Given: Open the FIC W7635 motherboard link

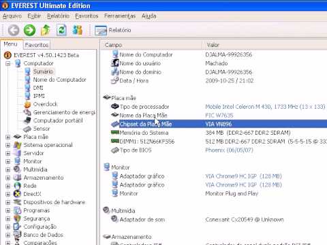Looking at the screenshot, I should (219, 116).
